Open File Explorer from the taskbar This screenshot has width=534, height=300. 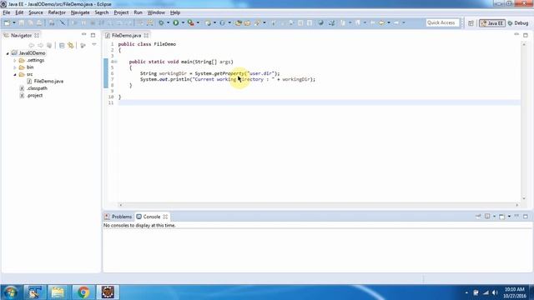[x=58, y=292]
